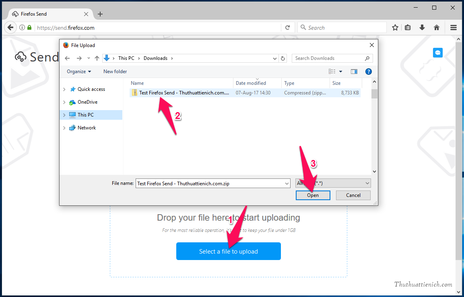Open help with blue question mark
This screenshot has height=297, width=464.
(368, 72)
